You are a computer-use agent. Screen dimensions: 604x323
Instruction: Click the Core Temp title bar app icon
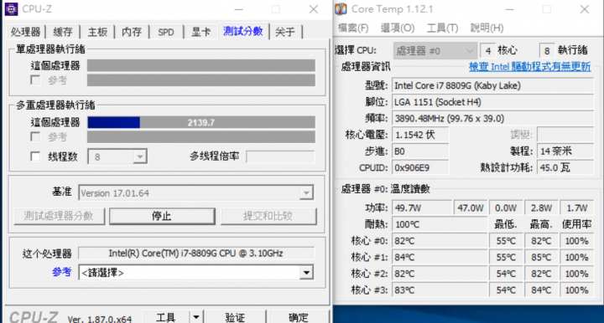(341, 9)
